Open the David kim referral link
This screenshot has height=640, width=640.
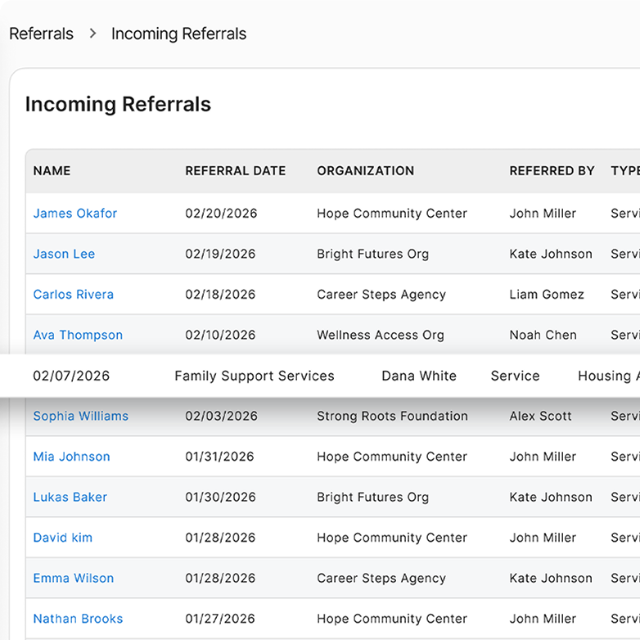(x=62, y=538)
